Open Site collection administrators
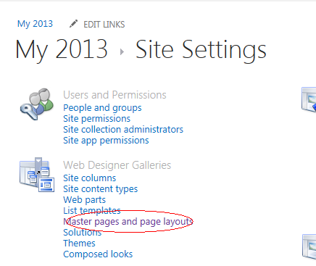The image size is (316, 266). (x=123, y=130)
